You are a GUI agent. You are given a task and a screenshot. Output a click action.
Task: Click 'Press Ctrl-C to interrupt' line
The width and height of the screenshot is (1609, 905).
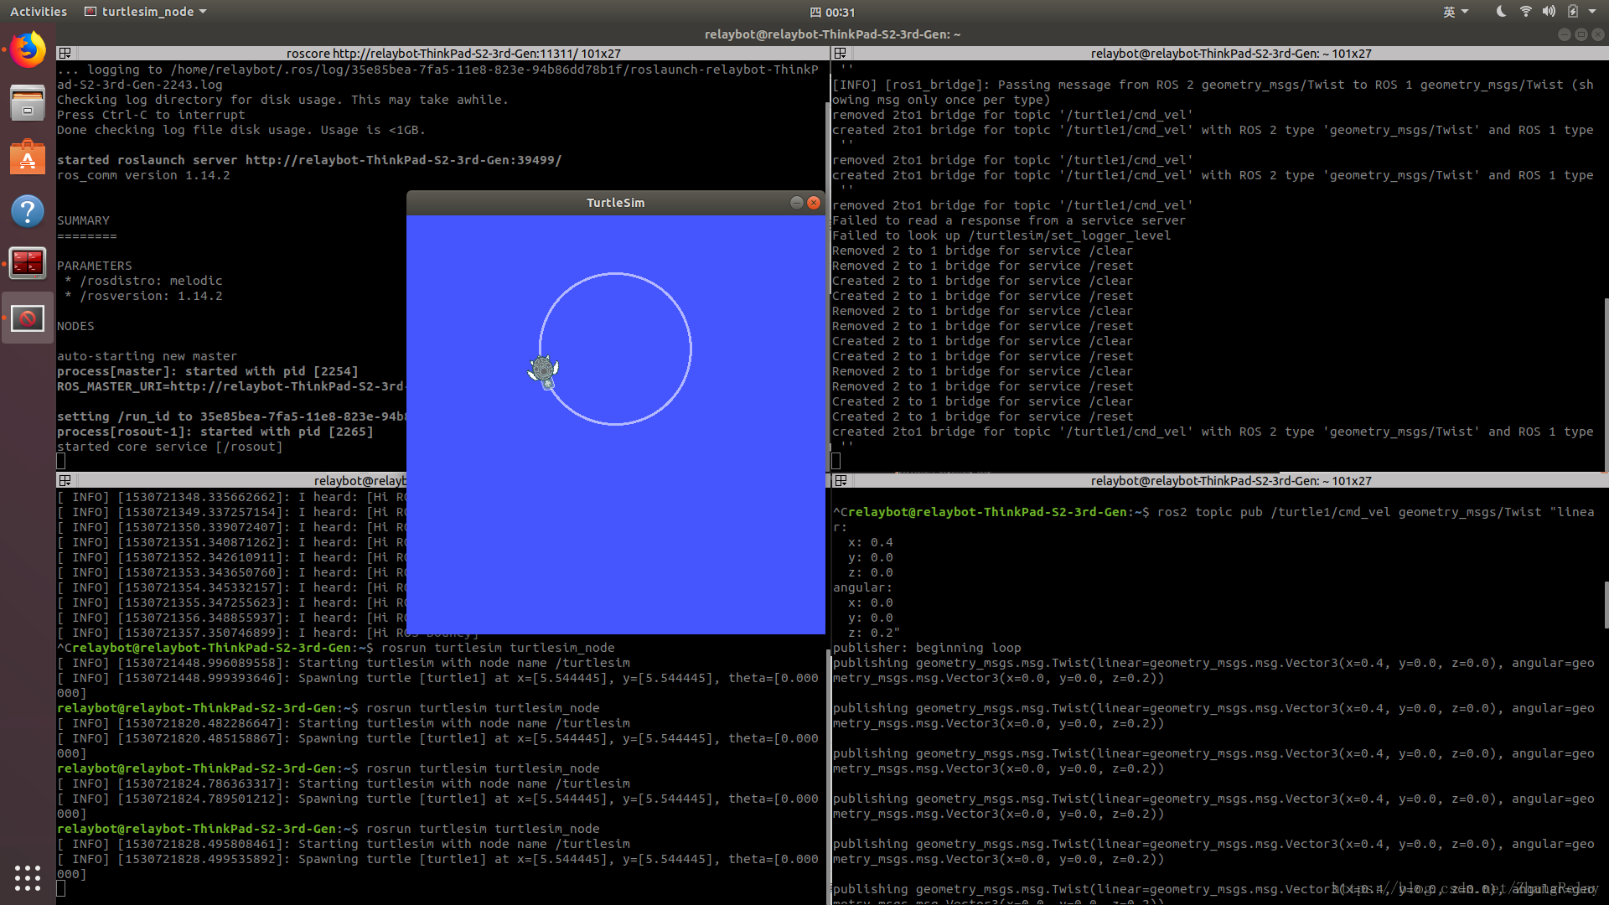(x=151, y=115)
